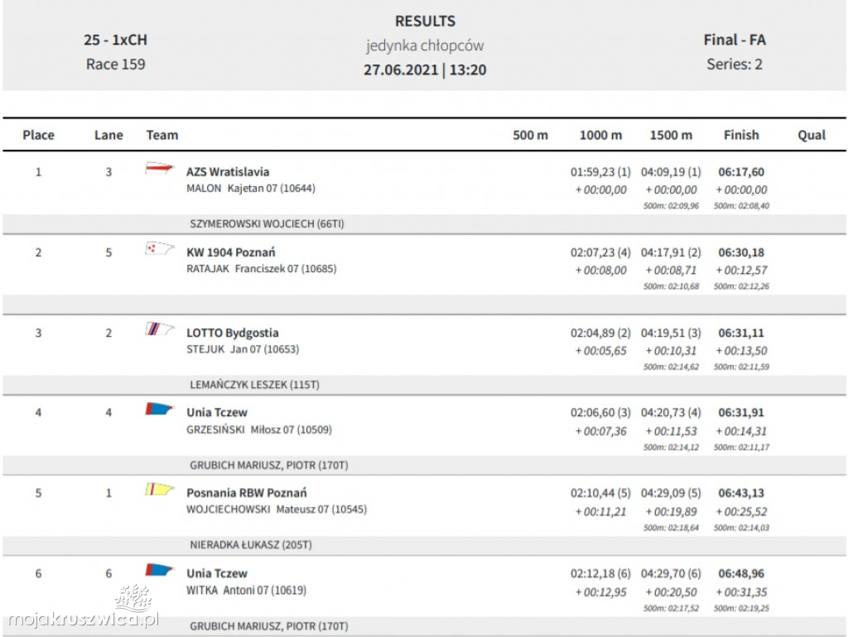This screenshot has width=848, height=637.
Task: Select rower RATAJAK Franciszek 07
Action: [262, 269]
